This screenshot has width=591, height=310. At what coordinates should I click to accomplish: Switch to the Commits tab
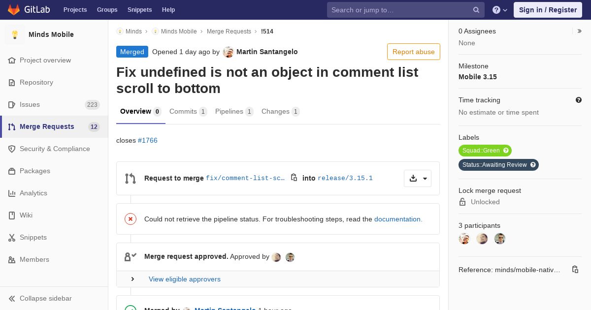point(188,112)
